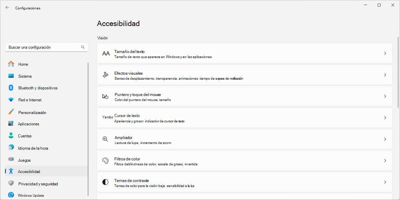This screenshot has height=200, width=400.
Task: Click the shield Privacidad y seguridad icon
Action: pyautogui.click(x=11, y=183)
